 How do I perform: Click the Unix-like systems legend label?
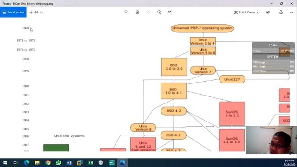(x=69, y=136)
